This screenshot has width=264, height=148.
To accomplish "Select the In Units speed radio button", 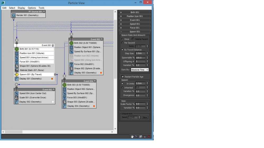I will pos(122,83).
